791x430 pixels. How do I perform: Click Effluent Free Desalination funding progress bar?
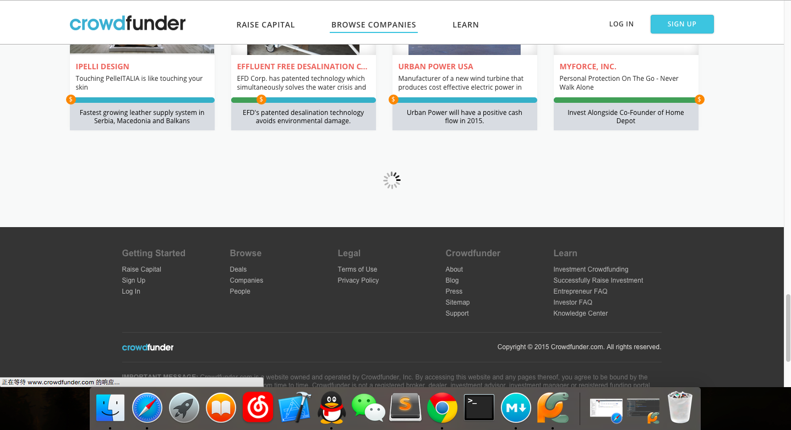pyautogui.click(x=303, y=100)
